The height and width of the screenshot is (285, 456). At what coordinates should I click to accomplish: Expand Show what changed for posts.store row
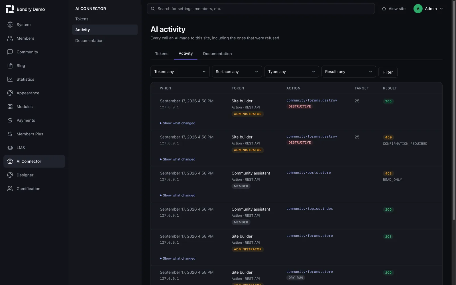(x=178, y=195)
